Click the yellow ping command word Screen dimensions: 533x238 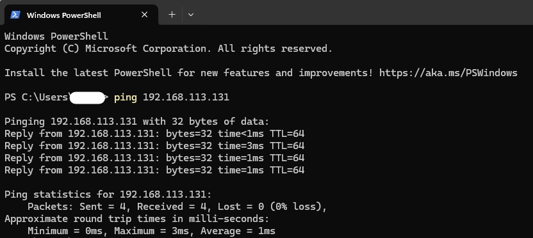pyautogui.click(x=126, y=98)
